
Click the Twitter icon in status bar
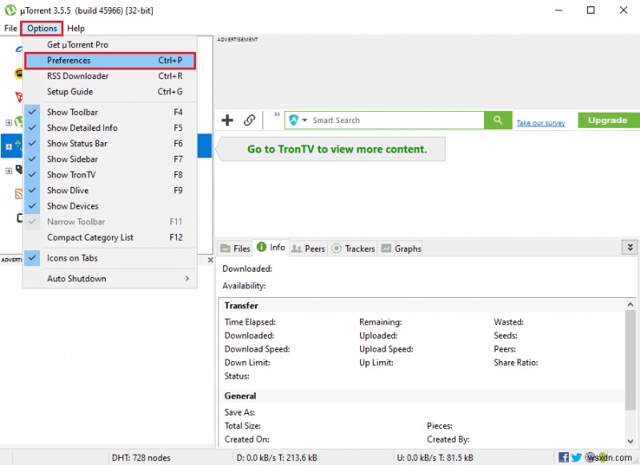(577, 457)
